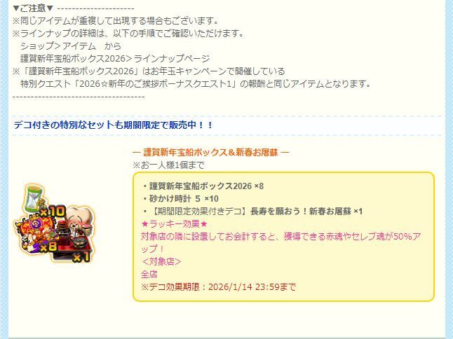Click the 砂かけ時計 5 ×10 list item

(x=180, y=199)
